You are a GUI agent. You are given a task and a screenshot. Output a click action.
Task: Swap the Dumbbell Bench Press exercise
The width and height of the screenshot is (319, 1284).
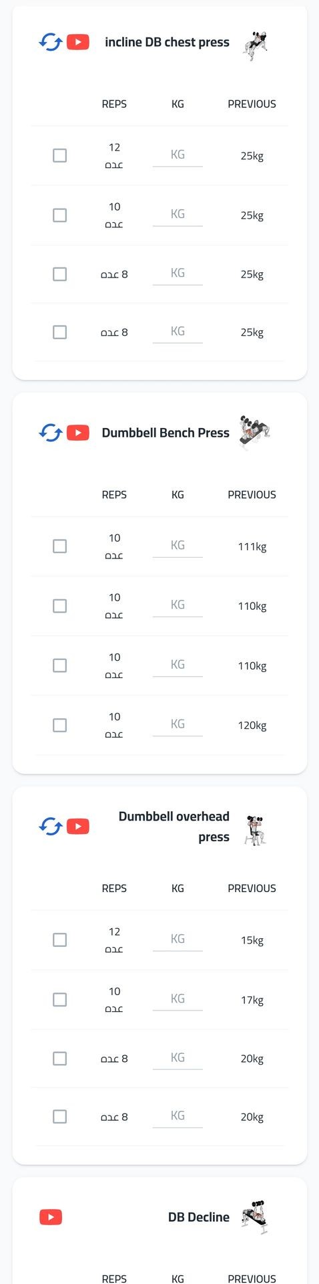click(x=51, y=433)
